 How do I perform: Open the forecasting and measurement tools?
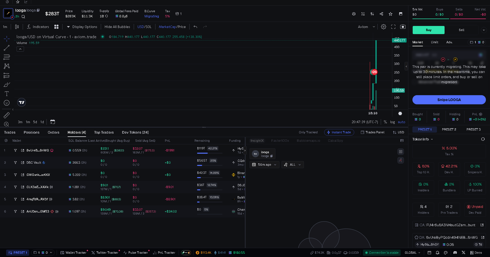tap(7, 75)
